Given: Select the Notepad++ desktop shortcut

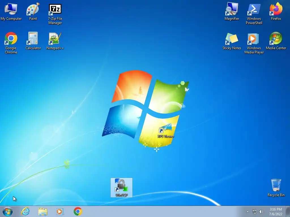Looking at the screenshot, I should coord(55,41).
